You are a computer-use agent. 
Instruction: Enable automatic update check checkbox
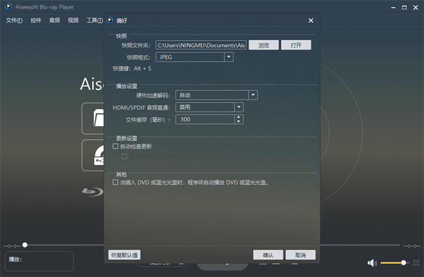pyautogui.click(x=115, y=146)
